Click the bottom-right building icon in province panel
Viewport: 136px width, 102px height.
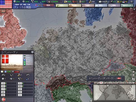tap(20, 95)
